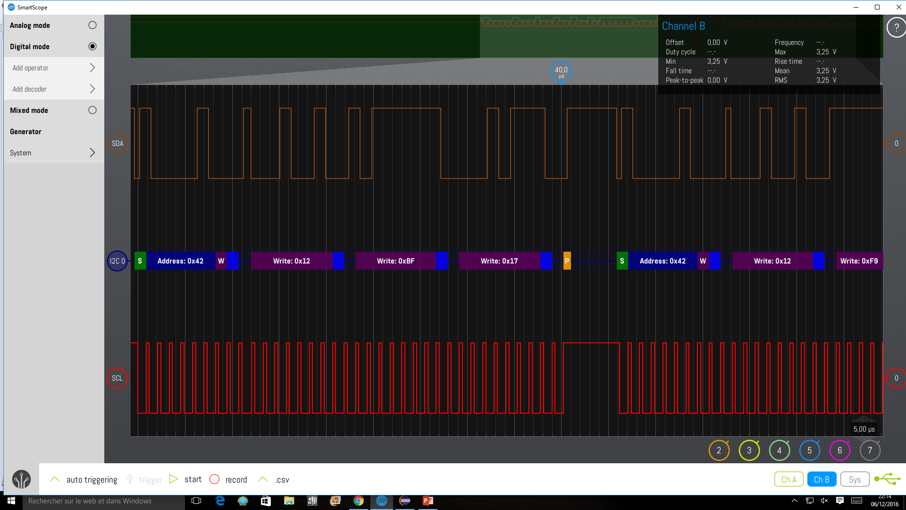Image resolution: width=906 pixels, height=510 pixels.
Task: Open Google Chrome from taskbar
Action: point(359,501)
